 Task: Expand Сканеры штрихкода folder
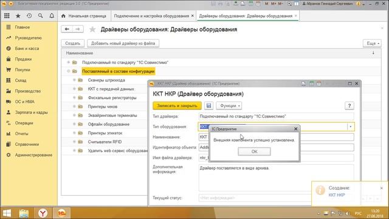(x=74, y=80)
